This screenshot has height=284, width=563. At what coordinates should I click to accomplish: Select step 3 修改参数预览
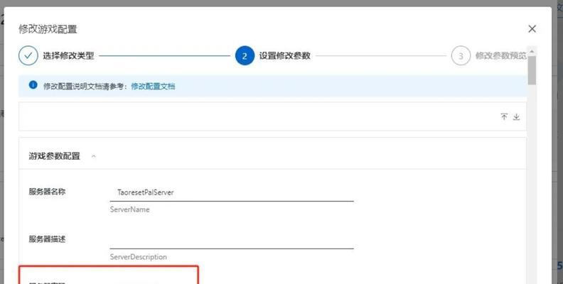click(x=489, y=55)
